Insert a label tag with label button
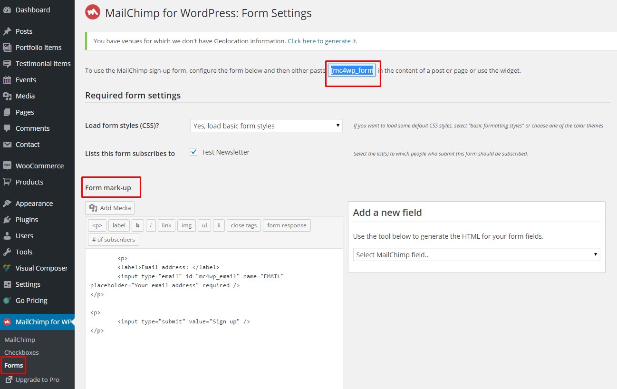The image size is (617, 389). 119,225
